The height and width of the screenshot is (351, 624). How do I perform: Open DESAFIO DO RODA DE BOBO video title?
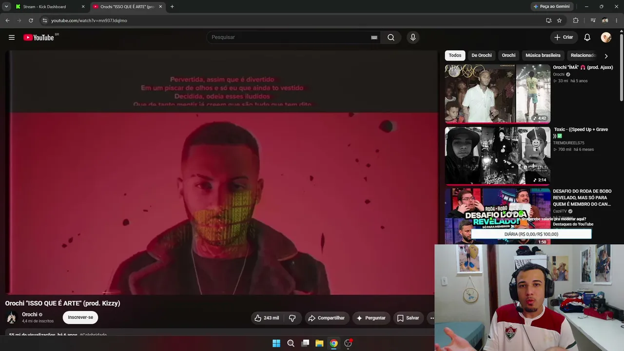click(x=582, y=197)
